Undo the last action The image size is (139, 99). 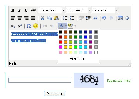pyautogui.click(x=104, y=18)
